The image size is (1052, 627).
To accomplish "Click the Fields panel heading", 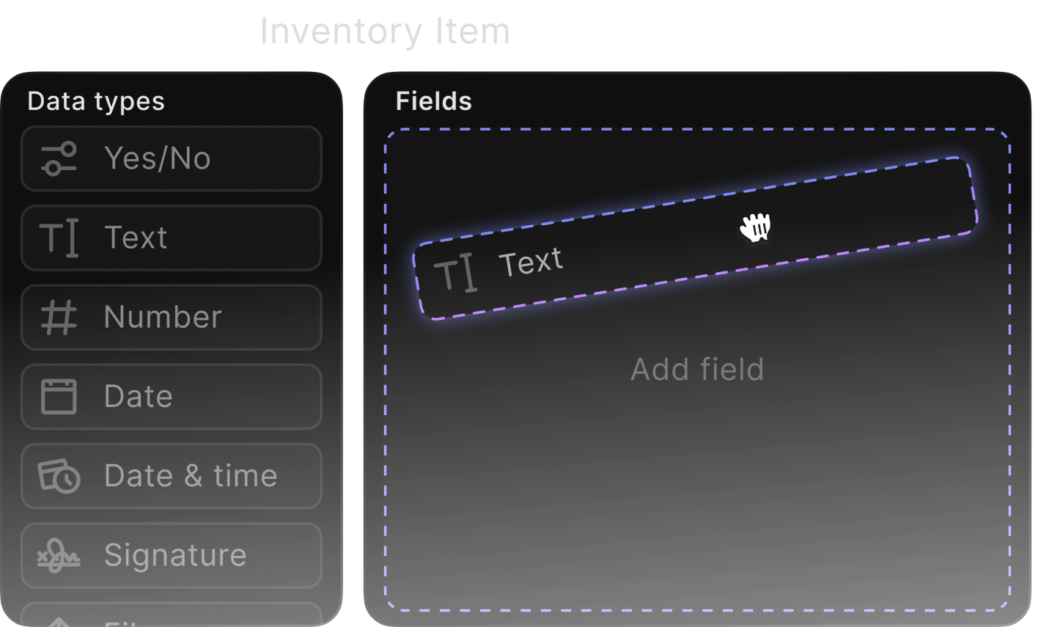I will 433,101.
